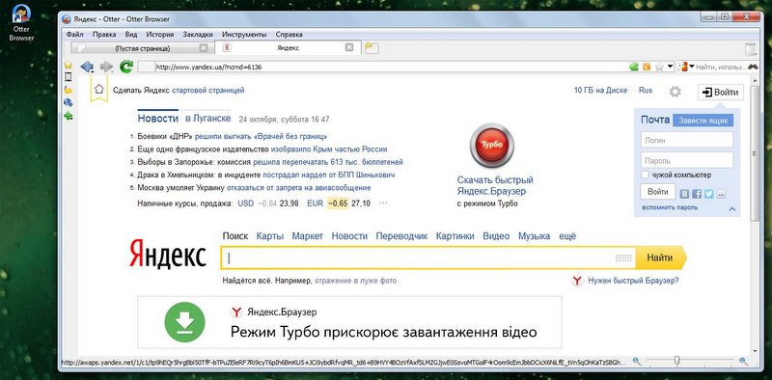Open the Инструменты menu
The width and height of the screenshot is (772, 380).
tap(244, 35)
